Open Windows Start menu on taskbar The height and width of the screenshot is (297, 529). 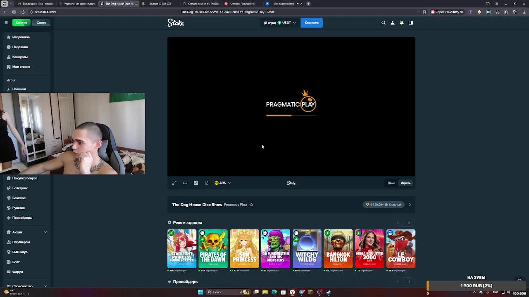pos(200,292)
